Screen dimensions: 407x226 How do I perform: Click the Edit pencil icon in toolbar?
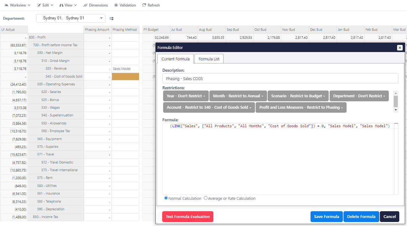coord(39,5)
